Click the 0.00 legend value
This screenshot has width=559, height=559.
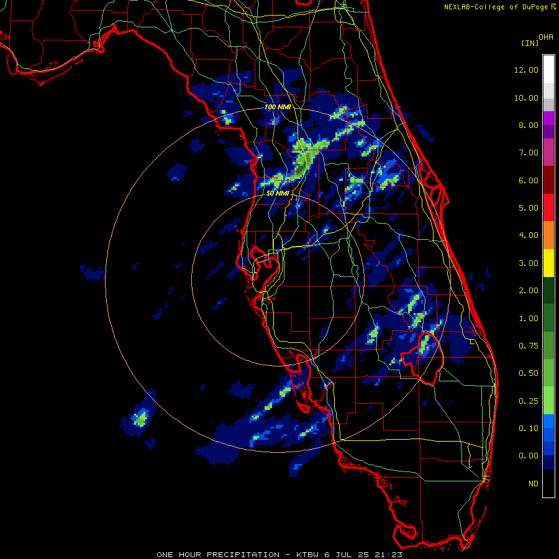(x=529, y=456)
